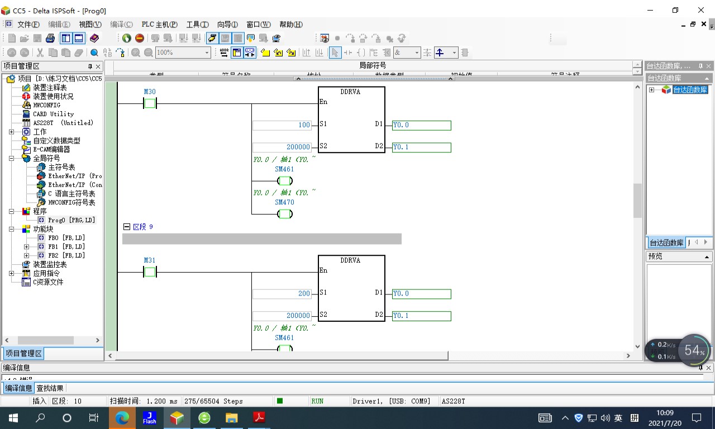
Task: Click the Zoom out magnifier icon
Action: tap(149, 53)
